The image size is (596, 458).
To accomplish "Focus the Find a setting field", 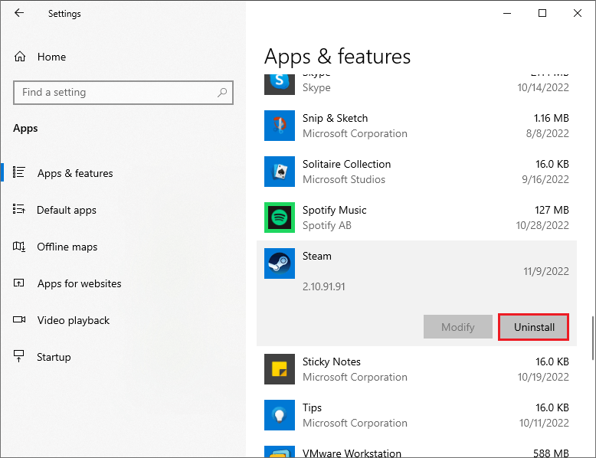I will (x=123, y=93).
